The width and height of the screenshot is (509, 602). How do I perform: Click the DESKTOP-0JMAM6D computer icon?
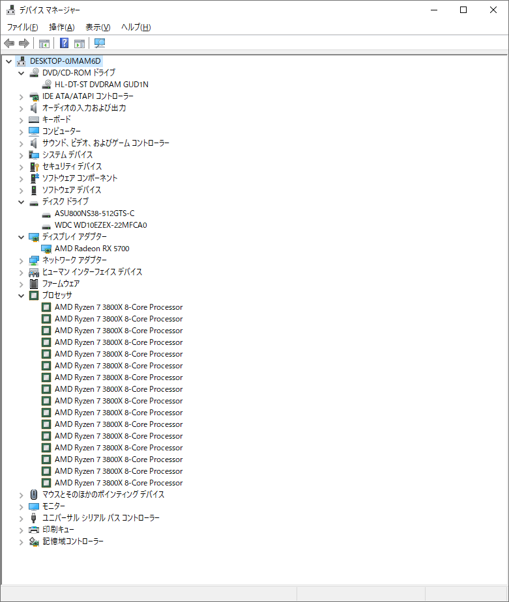tap(21, 61)
